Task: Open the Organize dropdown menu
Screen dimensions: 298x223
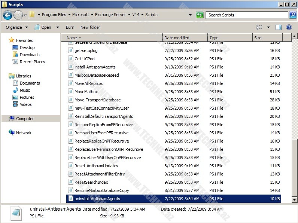Action: (16, 27)
